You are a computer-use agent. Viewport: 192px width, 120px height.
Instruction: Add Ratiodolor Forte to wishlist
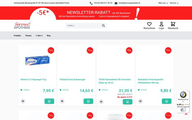coord(140,101)
